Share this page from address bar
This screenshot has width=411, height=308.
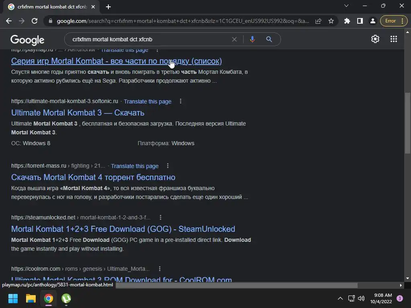pyautogui.click(x=318, y=21)
